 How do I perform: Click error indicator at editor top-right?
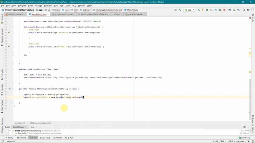pyautogui.click(x=250, y=18)
